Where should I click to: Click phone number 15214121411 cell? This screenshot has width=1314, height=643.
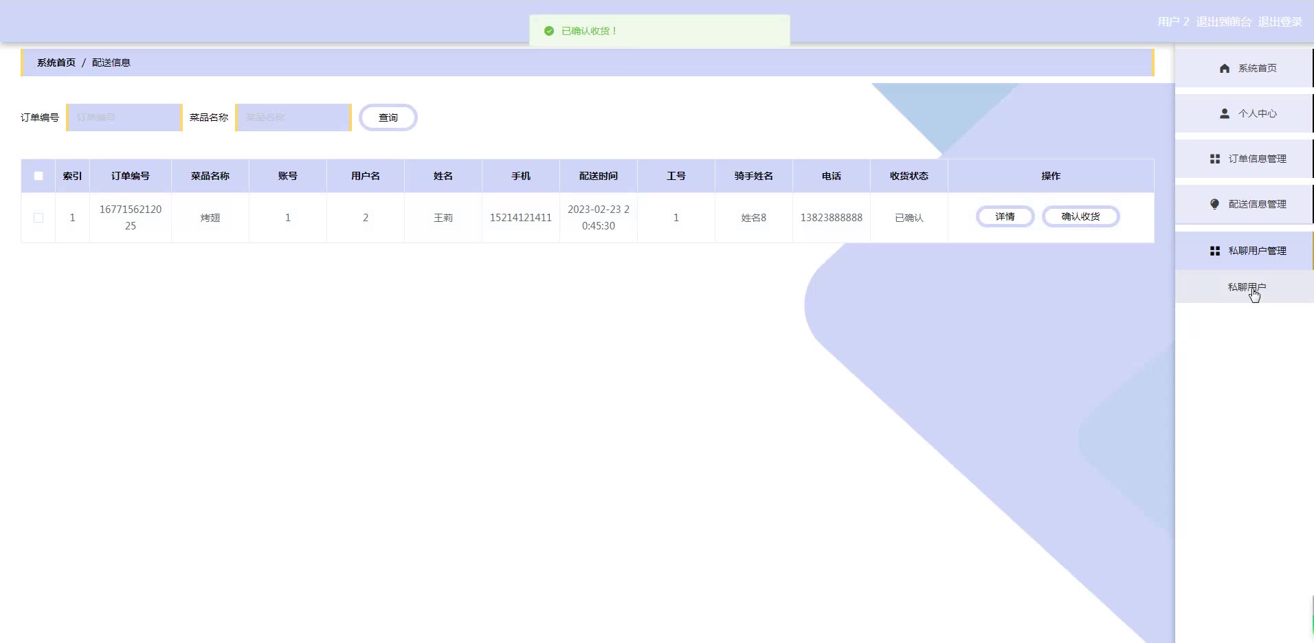[521, 218]
